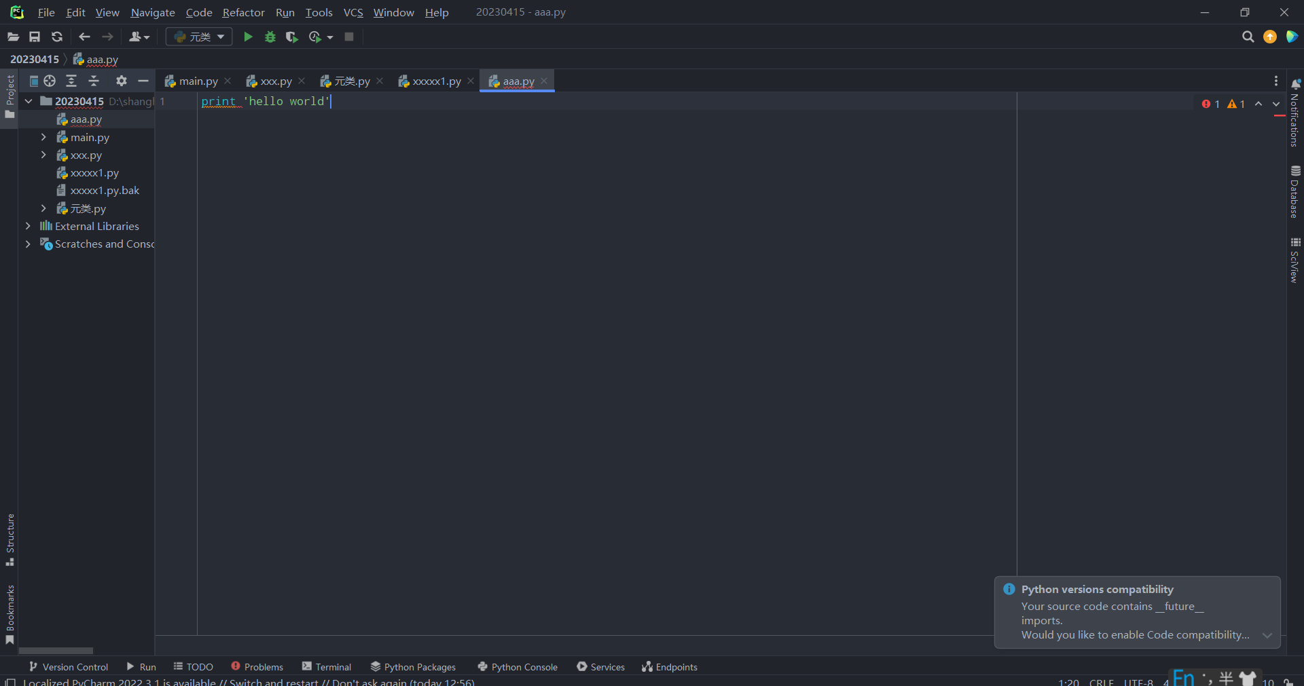The height and width of the screenshot is (686, 1304).
Task: Run the program with the green play icon
Action: (248, 37)
